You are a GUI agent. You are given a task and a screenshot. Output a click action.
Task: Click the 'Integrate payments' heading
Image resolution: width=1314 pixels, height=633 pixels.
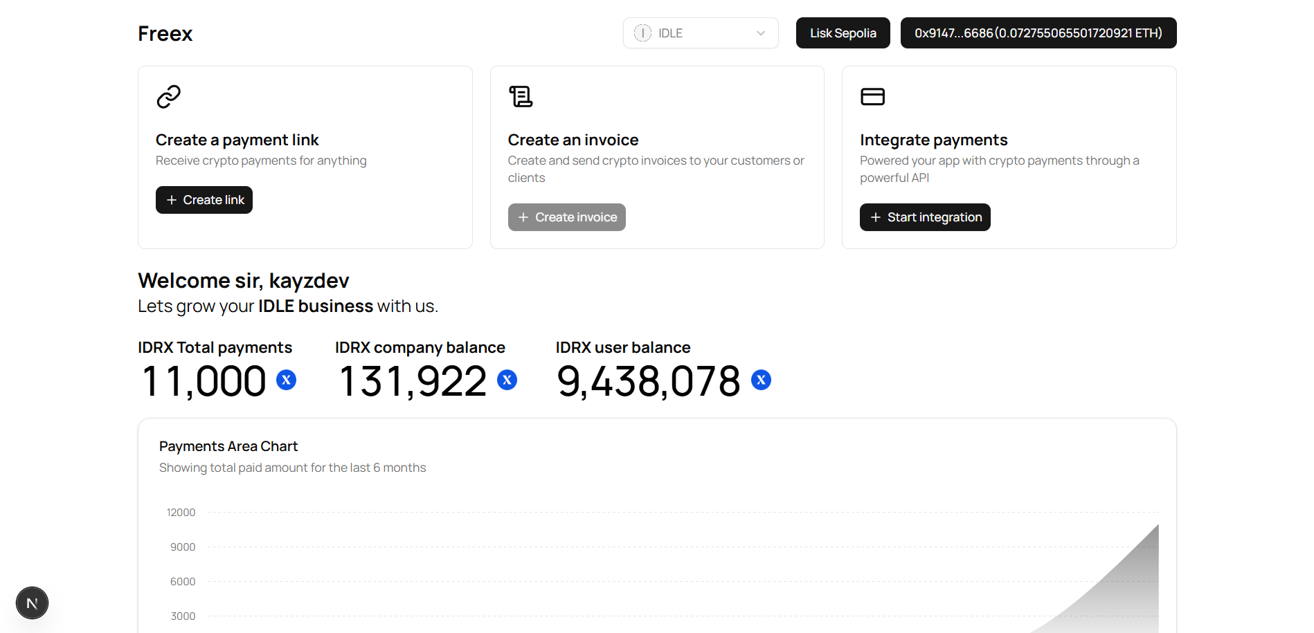[933, 140]
